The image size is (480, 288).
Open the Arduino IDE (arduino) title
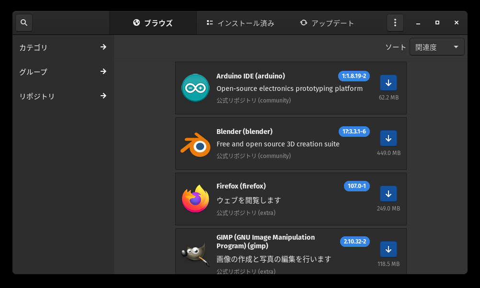[251, 76]
